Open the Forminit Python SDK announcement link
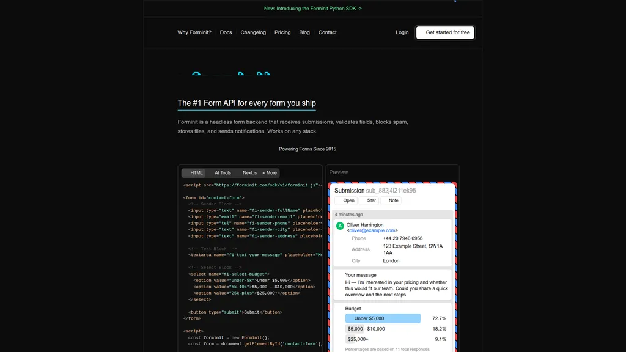Screen dimensions: 626x352 click(312, 9)
